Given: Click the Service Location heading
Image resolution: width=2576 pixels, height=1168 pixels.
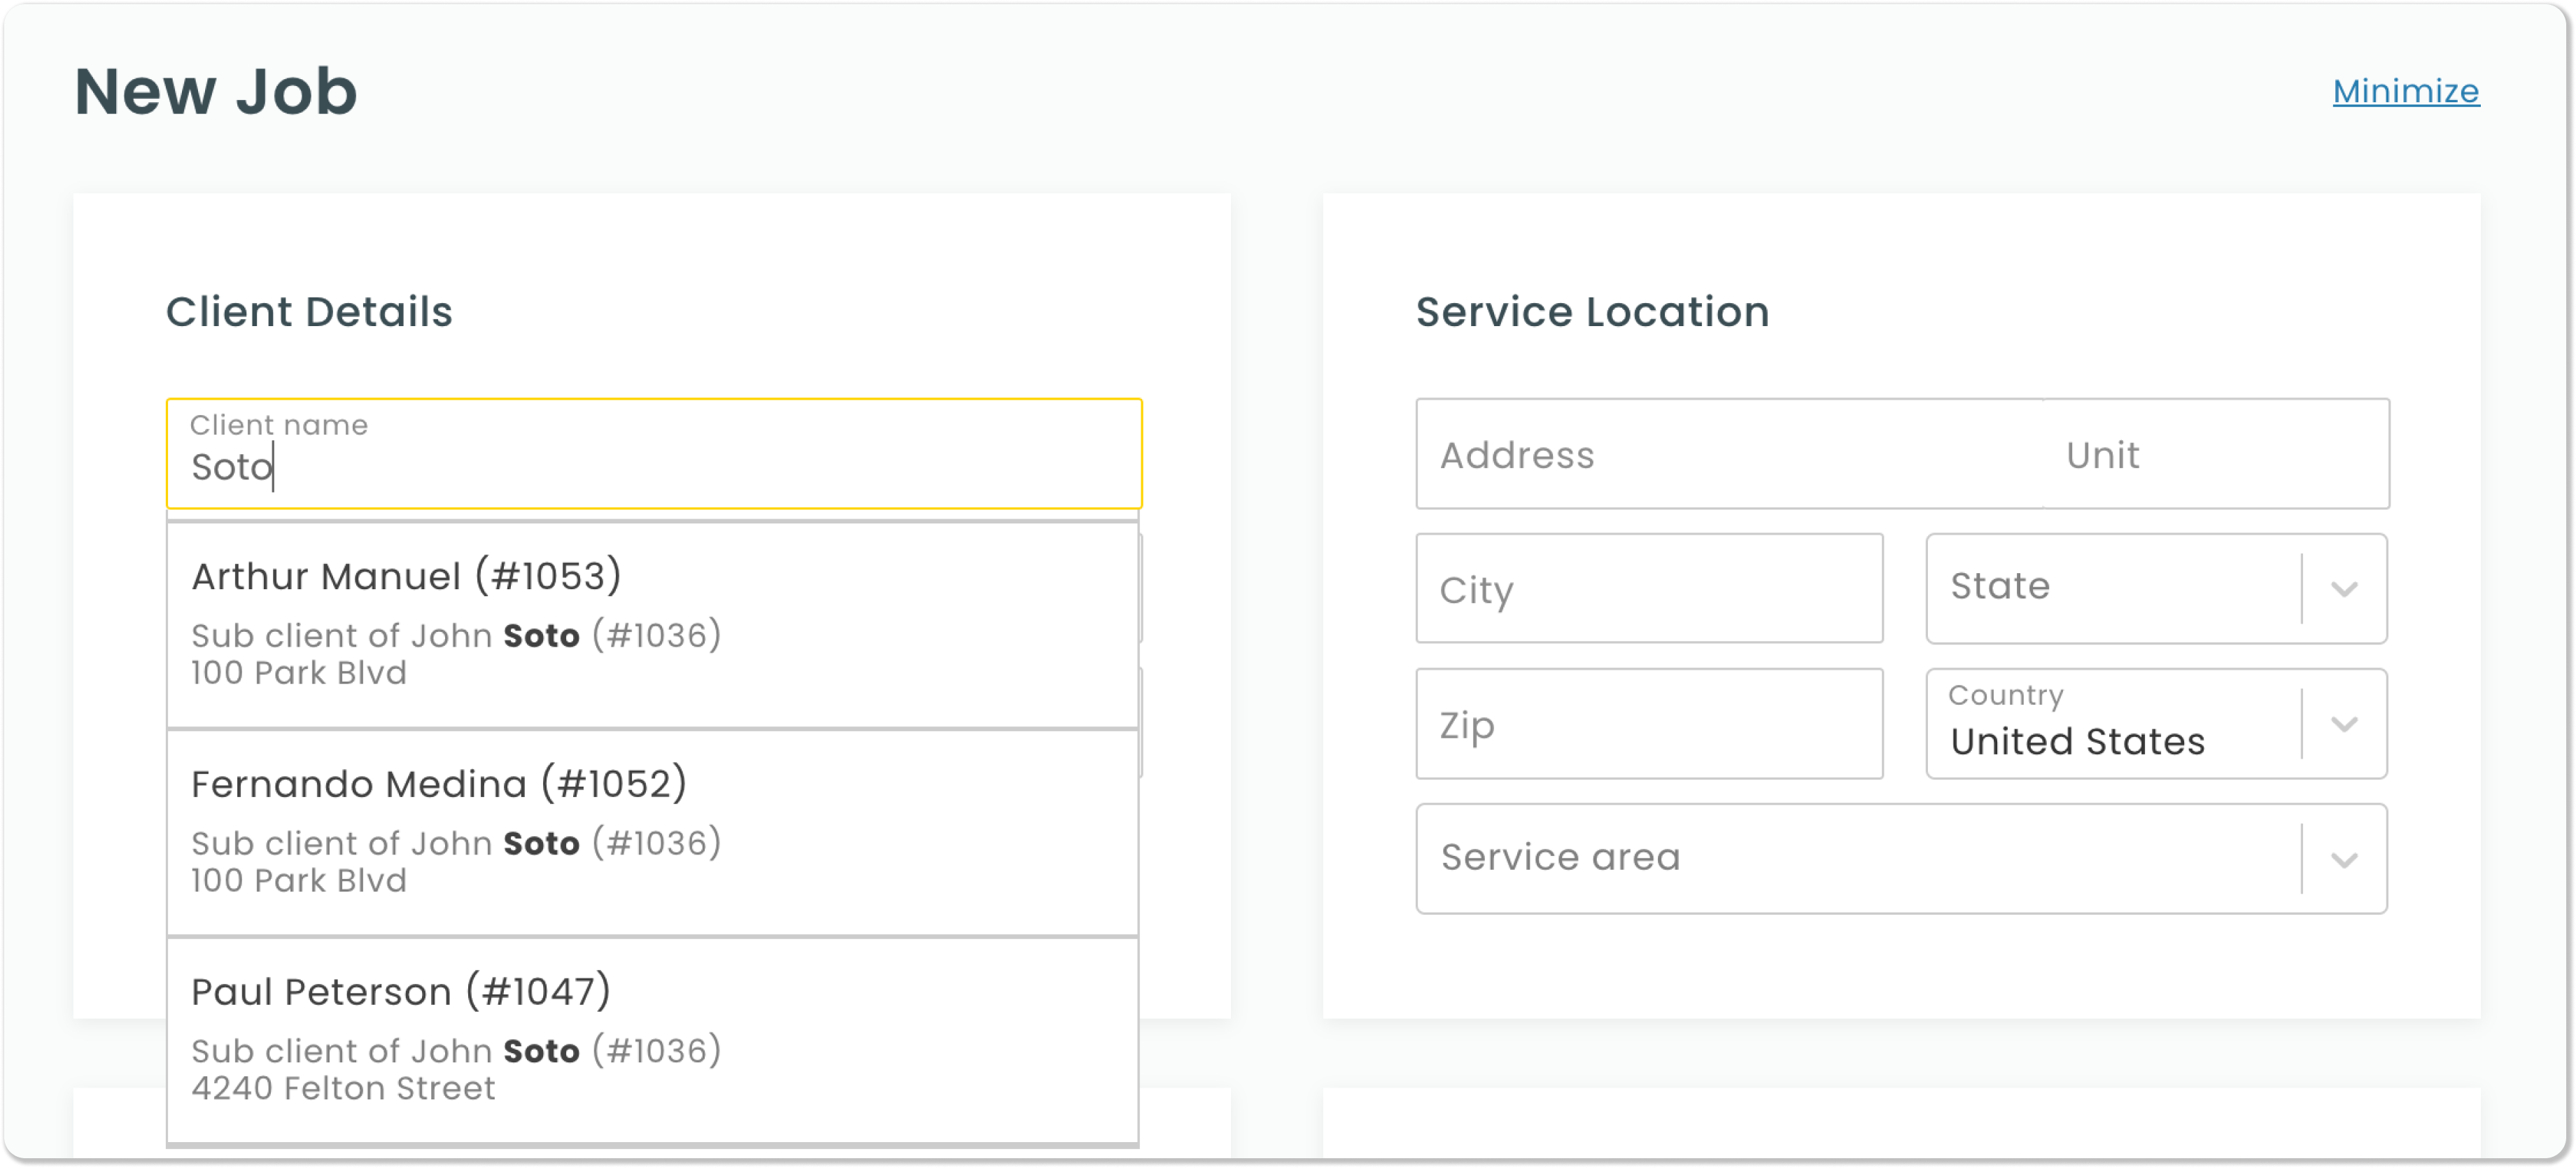Looking at the screenshot, I should pos(1592,312).
